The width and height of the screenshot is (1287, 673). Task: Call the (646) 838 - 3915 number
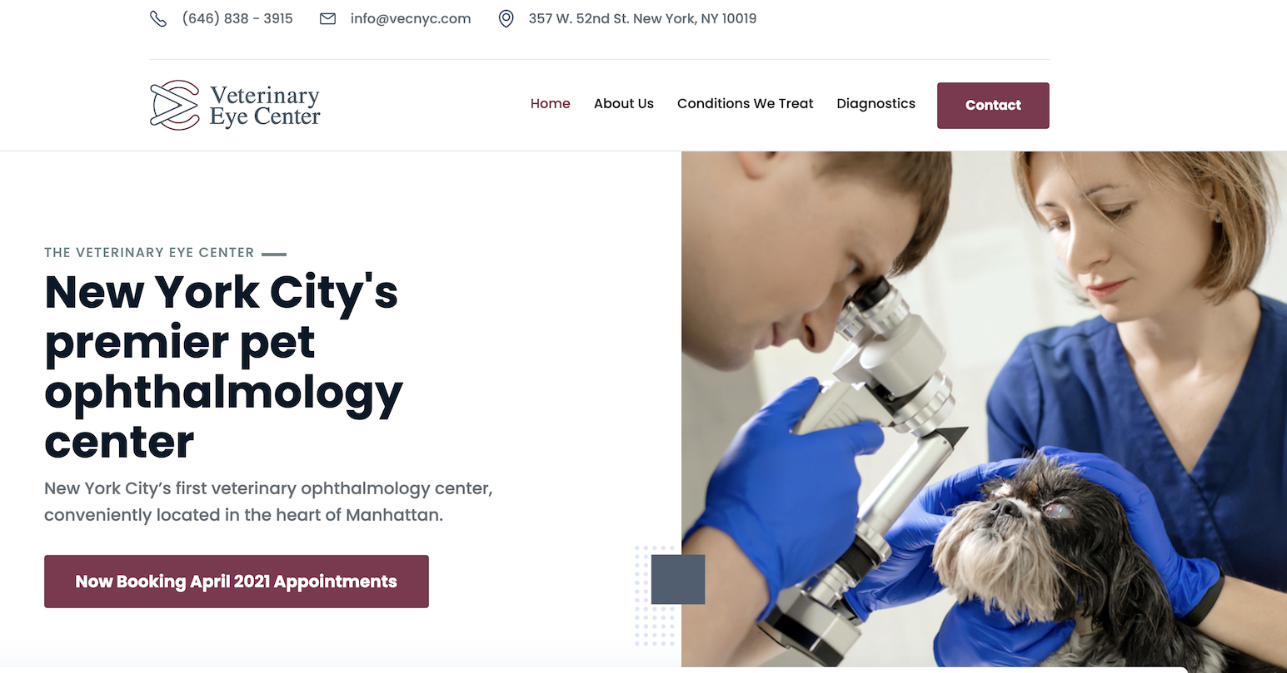coord(237,18)
